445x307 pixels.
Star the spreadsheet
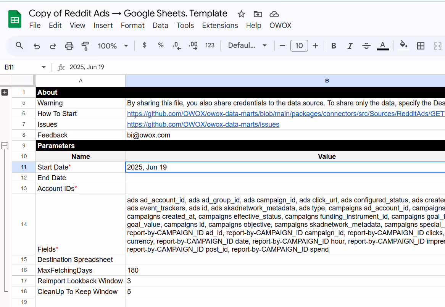(241, 14)
